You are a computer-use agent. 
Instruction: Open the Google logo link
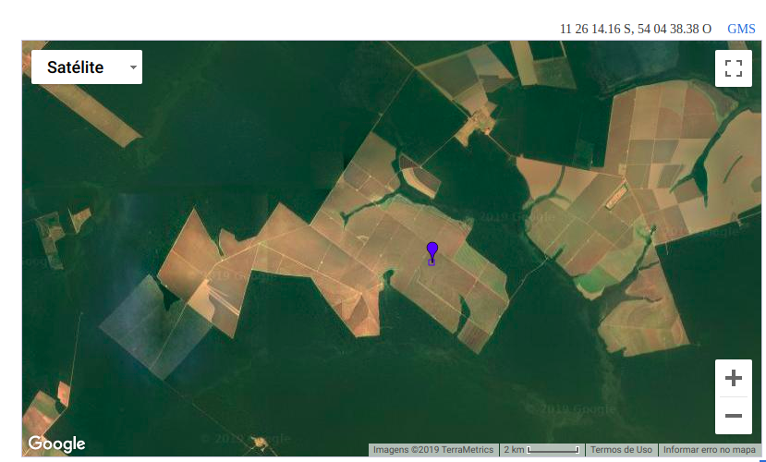coord(56,444)
